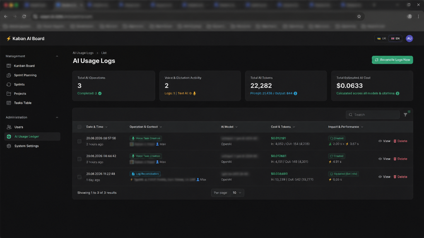Click the $0.038493 cost value
The image size is (424, 238).
[279, 174]
